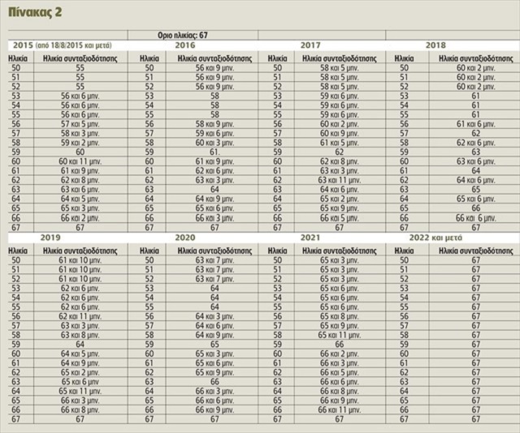520x433 pixels.
Task: Click the 2017 year heading
Action: pyautogui.click(x=310, y=46)
